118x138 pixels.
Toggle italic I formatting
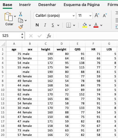45,25
